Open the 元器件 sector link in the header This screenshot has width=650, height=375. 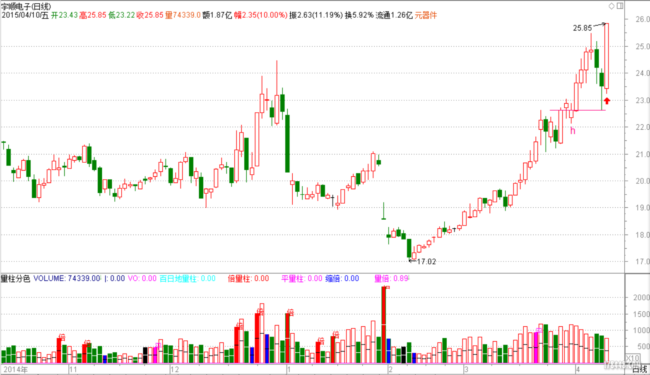(426, 15)
